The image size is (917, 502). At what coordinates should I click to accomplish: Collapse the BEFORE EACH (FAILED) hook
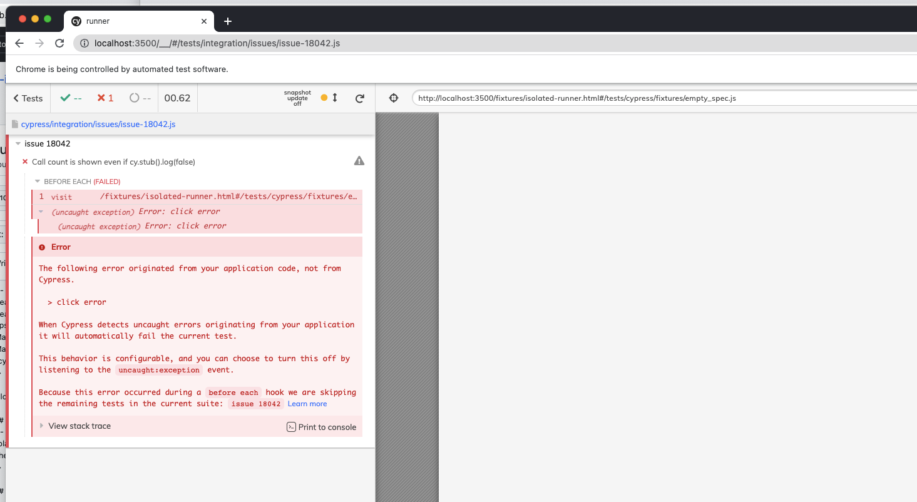pos(37,182)
